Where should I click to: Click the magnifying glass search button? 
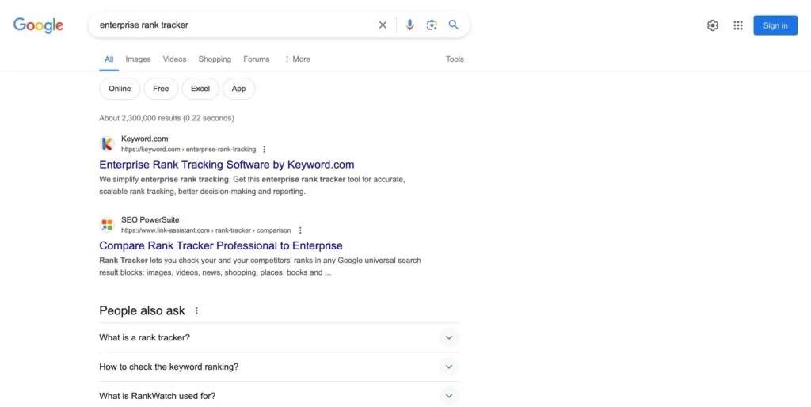coord(454,25)
